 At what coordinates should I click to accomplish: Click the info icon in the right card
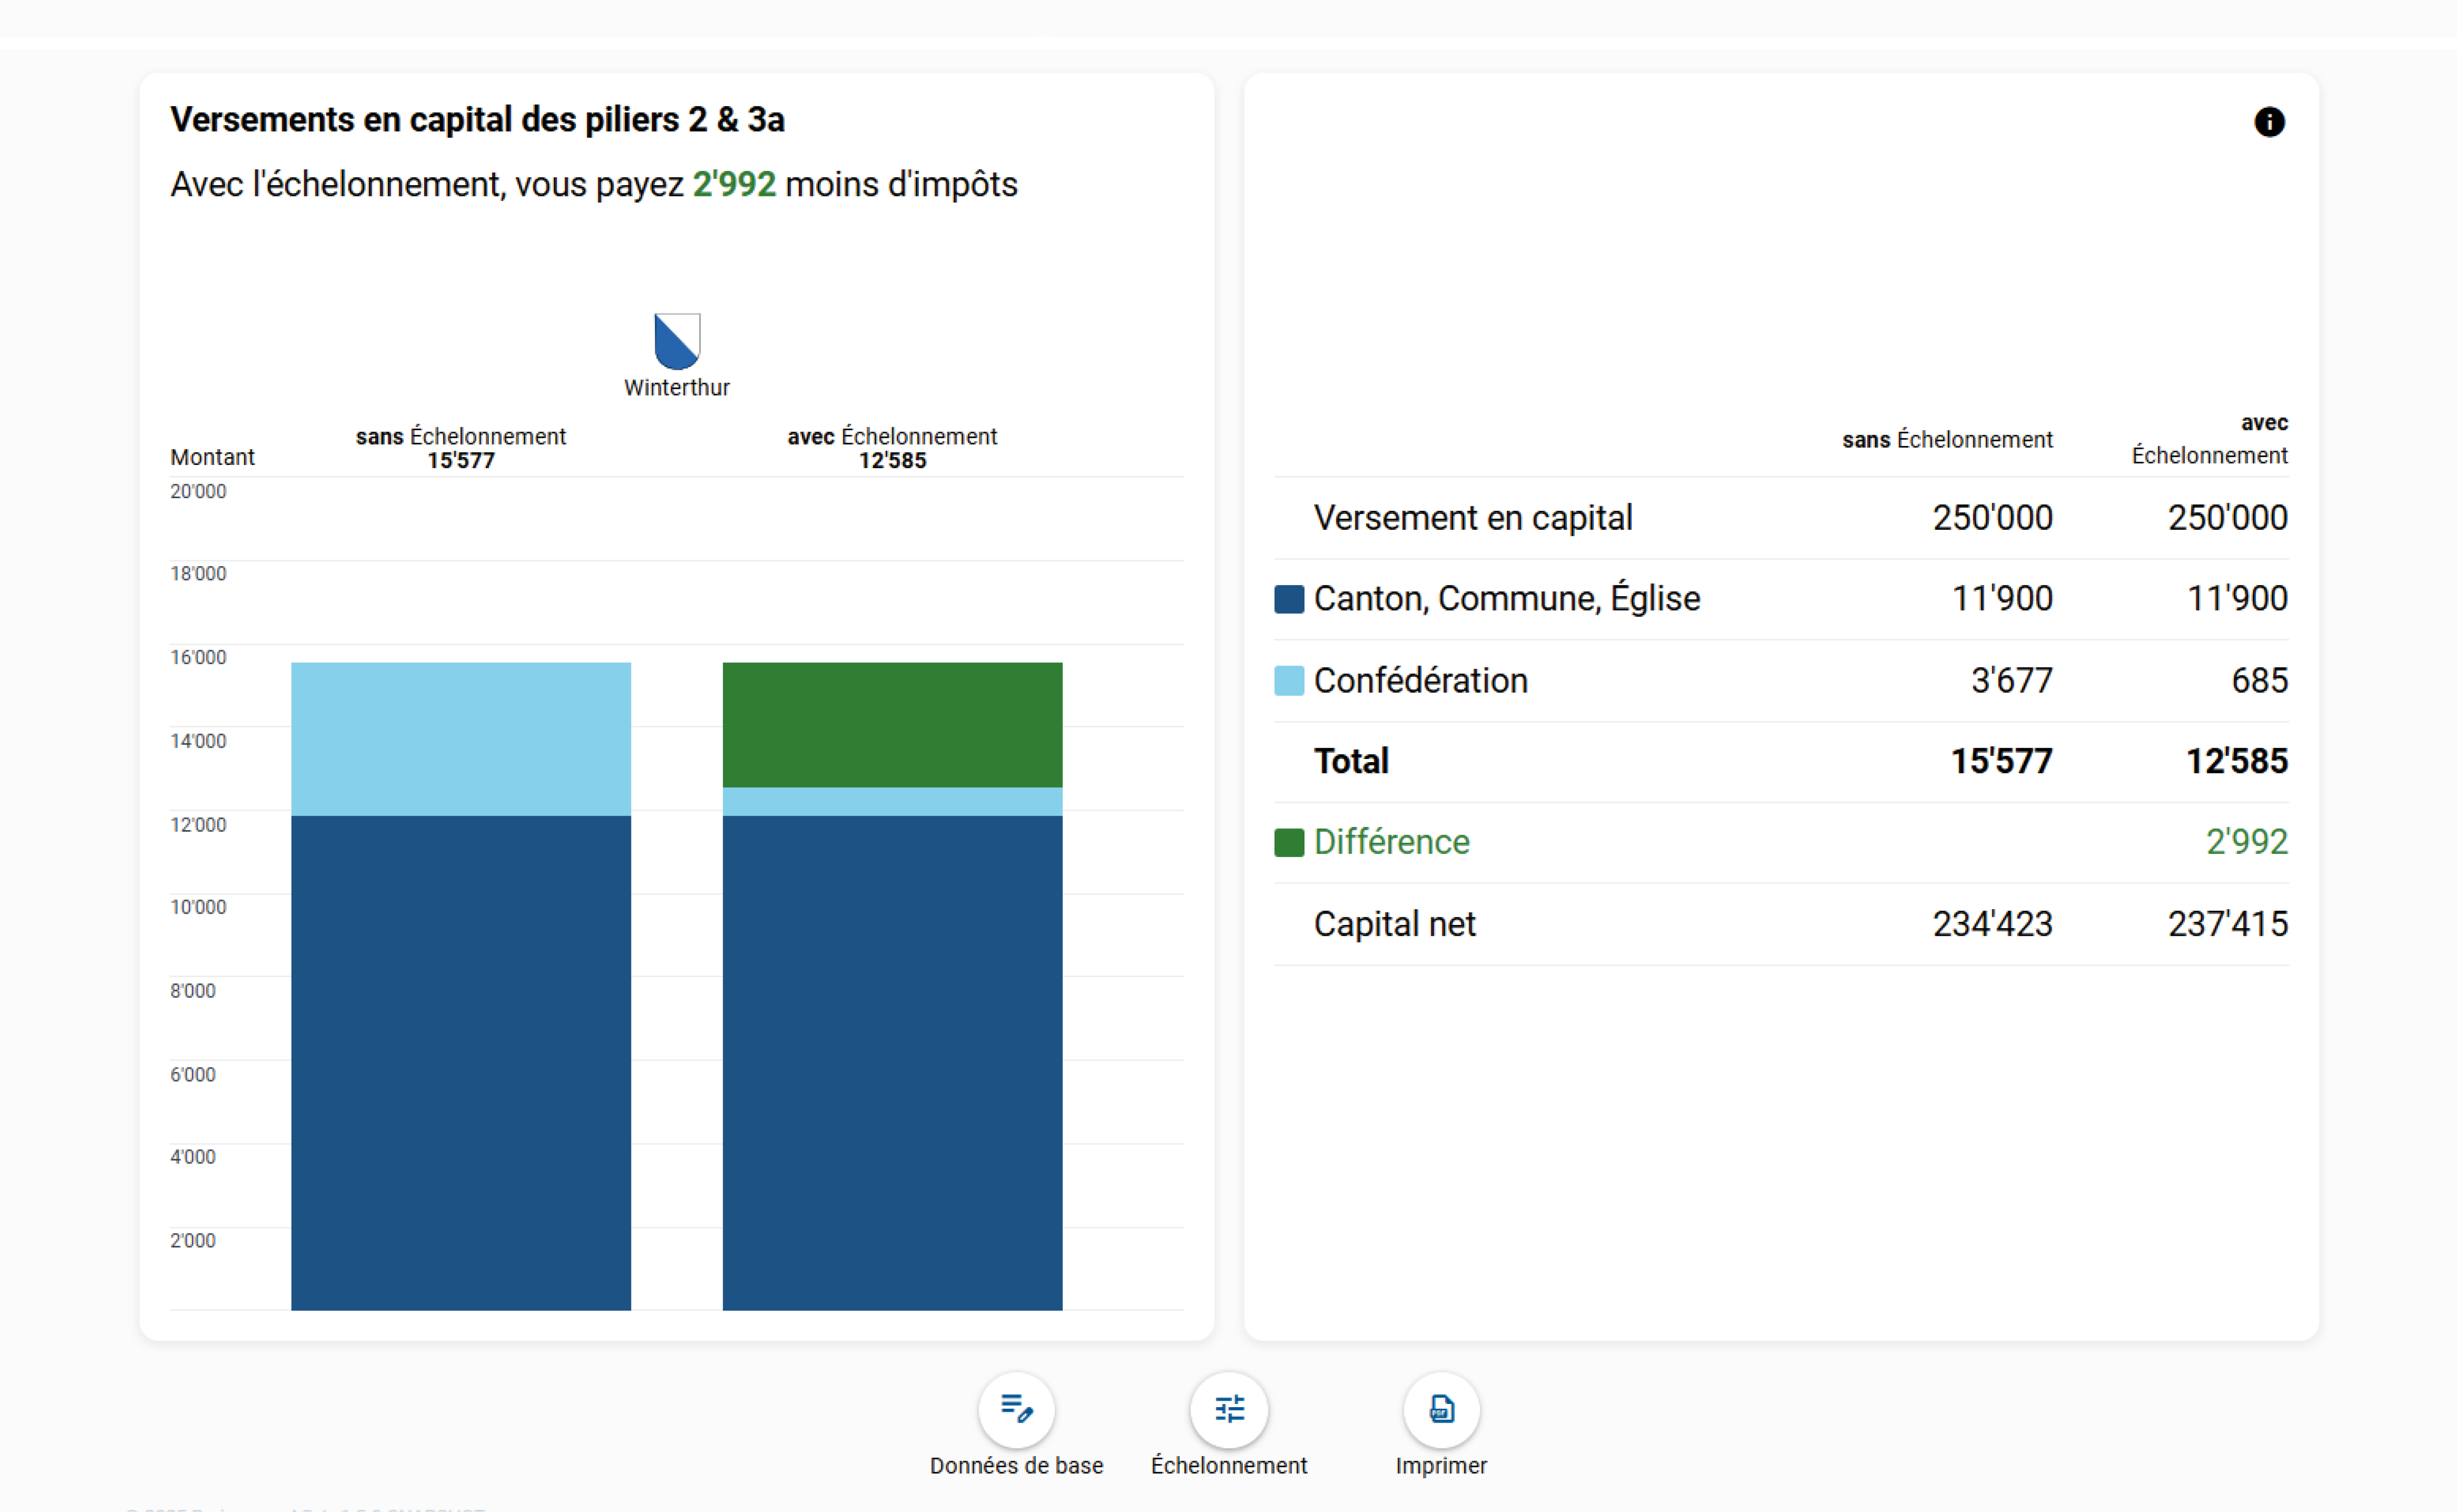[x=2269, y=122]
